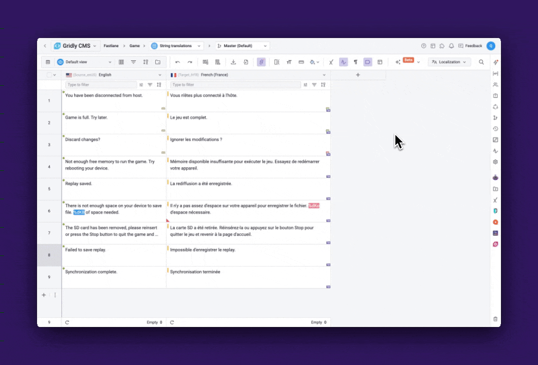Click the Feedback button
Image resolution: width=538 pixels, height=365 pixels.
[470, 46]
